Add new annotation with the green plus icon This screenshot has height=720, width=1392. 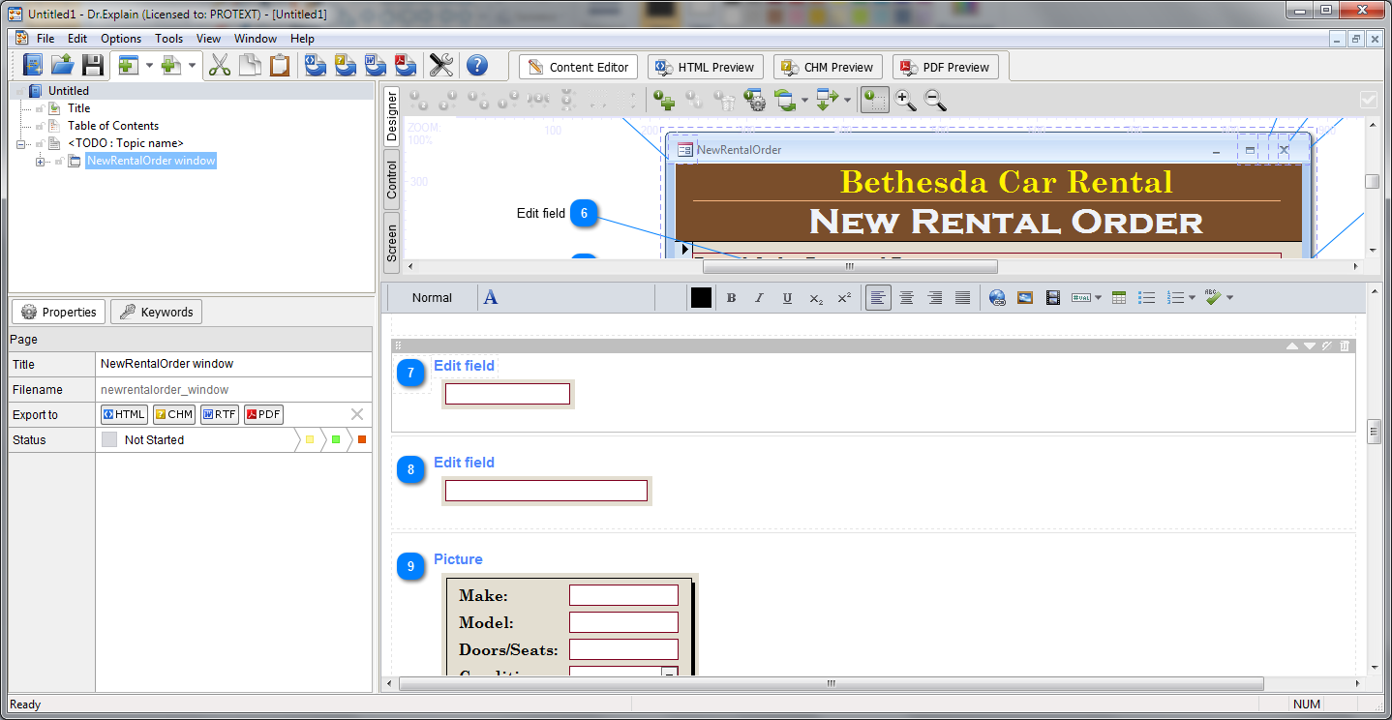pyautogui.click(x=663, y=99)
